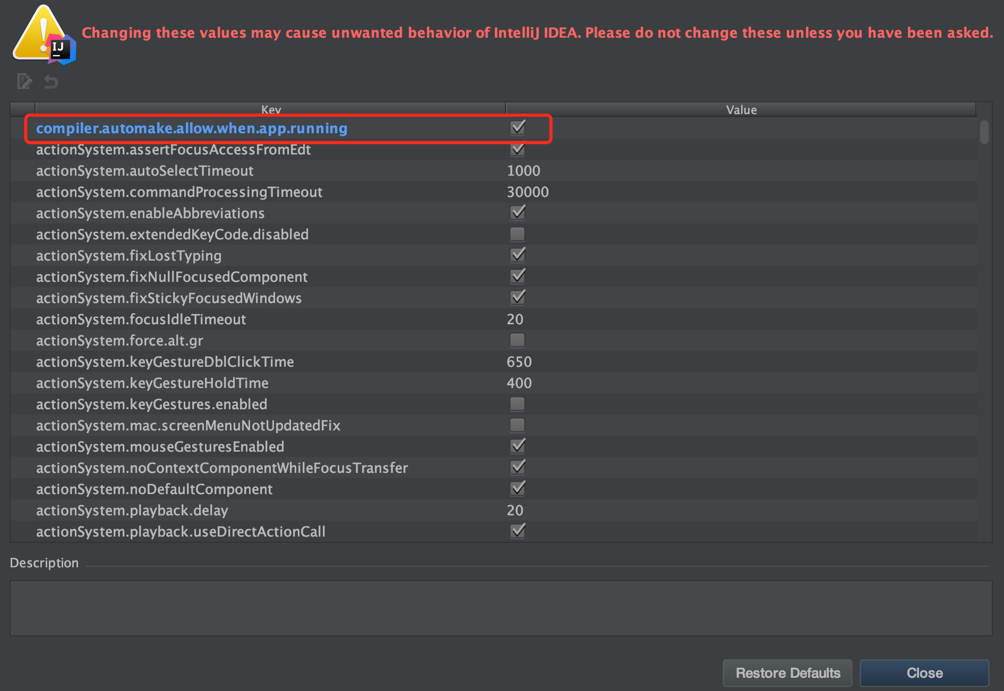Toggle compiler.automake.allow.when.app.running checkbox
Viewport: 1004px width, 691px height.
(518, 127)
